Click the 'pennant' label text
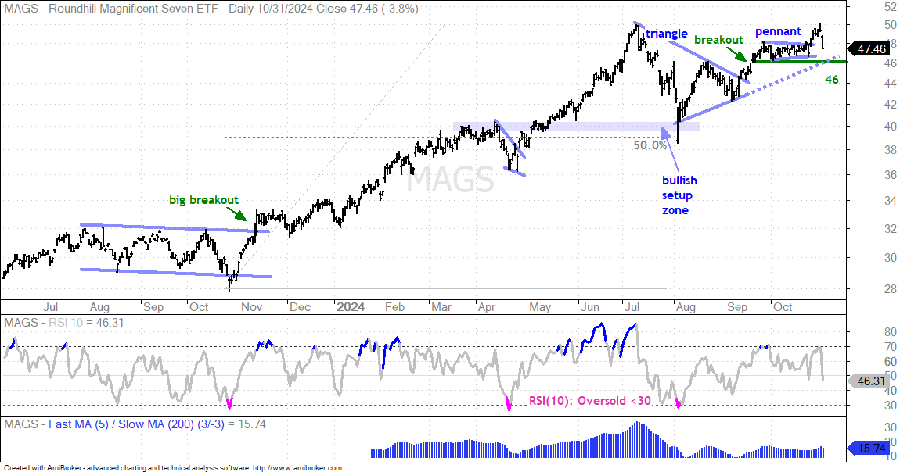The width and height of the screenshot is (900, 472). (x=778, y=31)
